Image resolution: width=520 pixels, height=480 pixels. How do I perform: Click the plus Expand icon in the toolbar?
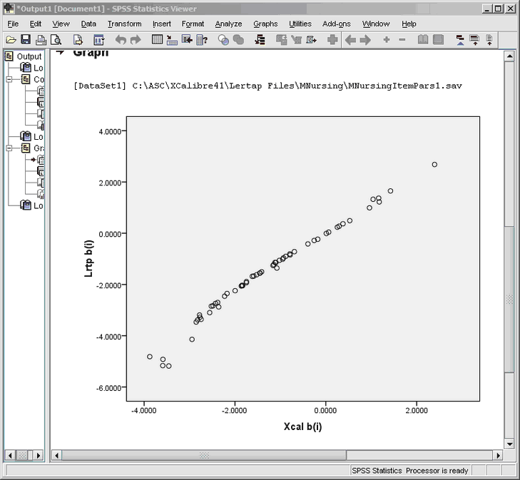point(386,40)
